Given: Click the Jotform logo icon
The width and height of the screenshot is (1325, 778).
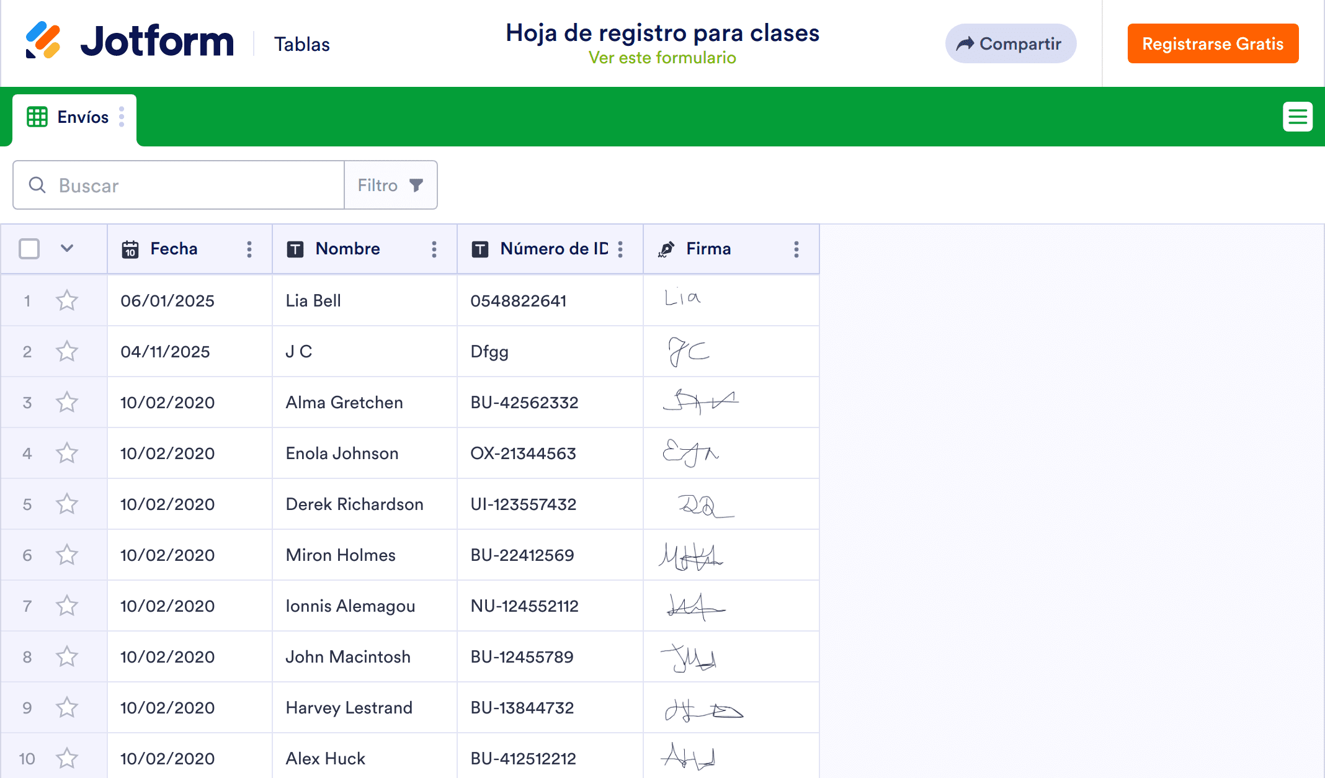Looking at the screenshot, I should [x=43, y=40].
